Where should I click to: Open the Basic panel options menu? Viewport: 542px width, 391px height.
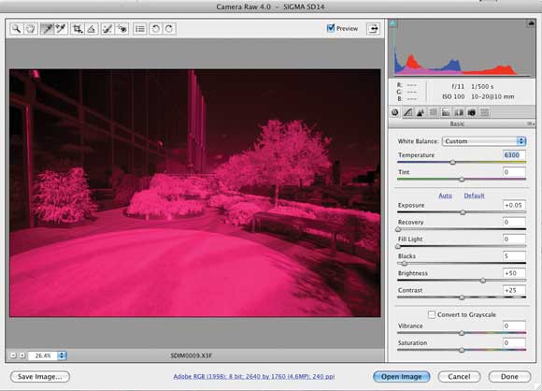pos(531,123)
